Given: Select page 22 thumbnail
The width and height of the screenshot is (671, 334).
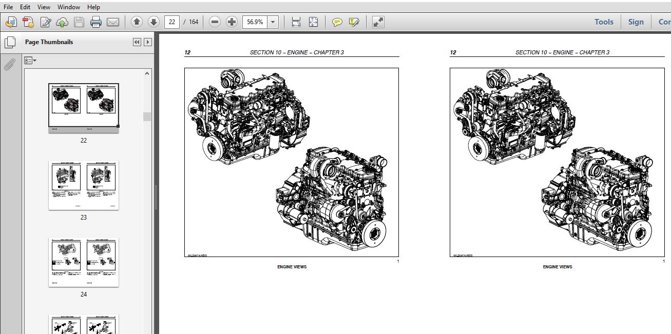Looking at the screenshot, I should pos(84,108).
